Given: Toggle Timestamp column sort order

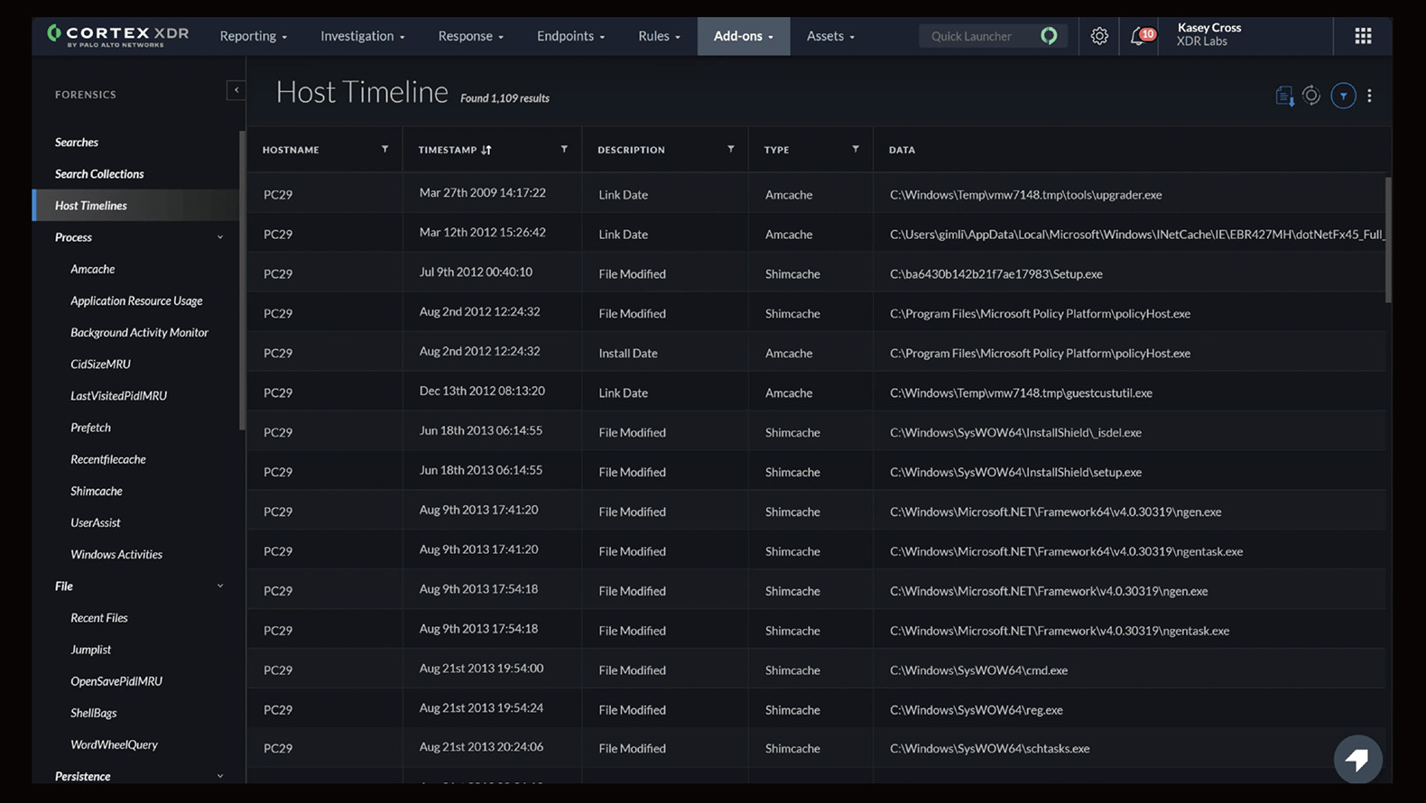Looking at the screenshot, I should 486,150.
